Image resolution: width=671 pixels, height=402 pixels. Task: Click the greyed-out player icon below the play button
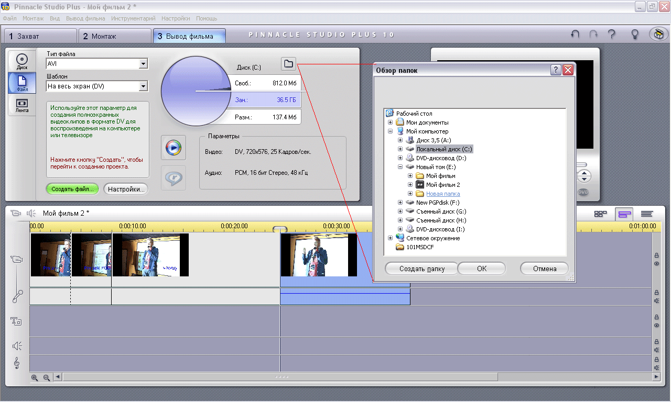pos(173,178)
